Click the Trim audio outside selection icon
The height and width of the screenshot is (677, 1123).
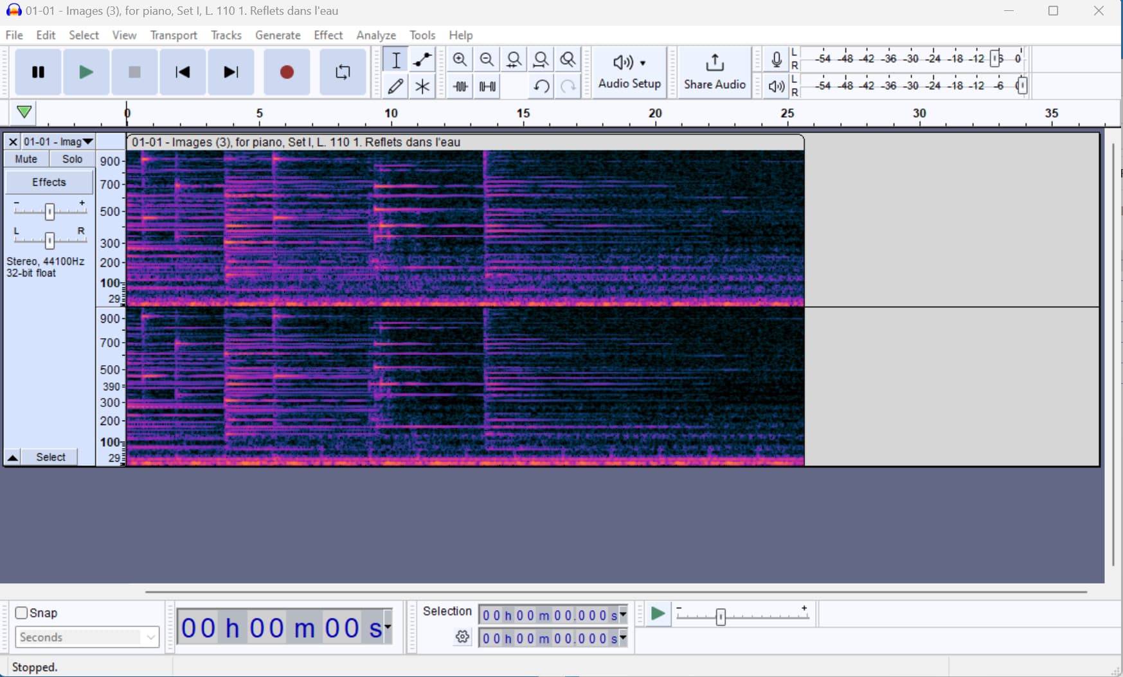pos(460,86)
